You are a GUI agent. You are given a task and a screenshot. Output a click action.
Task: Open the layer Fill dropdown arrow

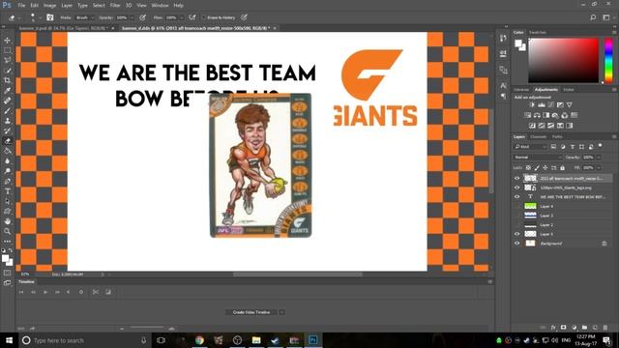click(599, 167)
